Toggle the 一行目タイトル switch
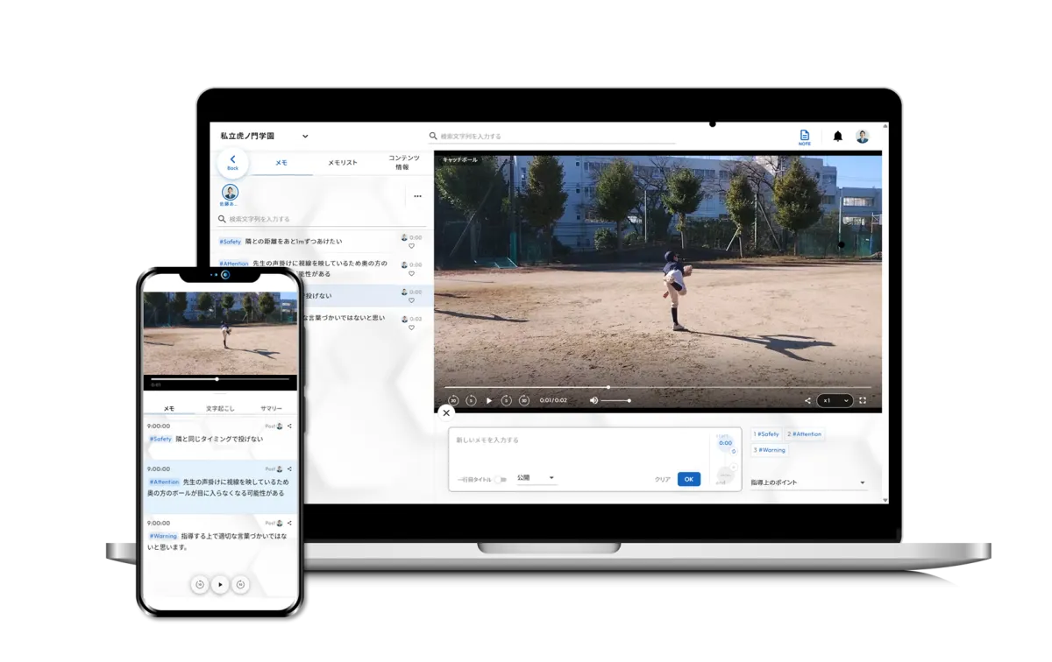 [x=500, y=479]
